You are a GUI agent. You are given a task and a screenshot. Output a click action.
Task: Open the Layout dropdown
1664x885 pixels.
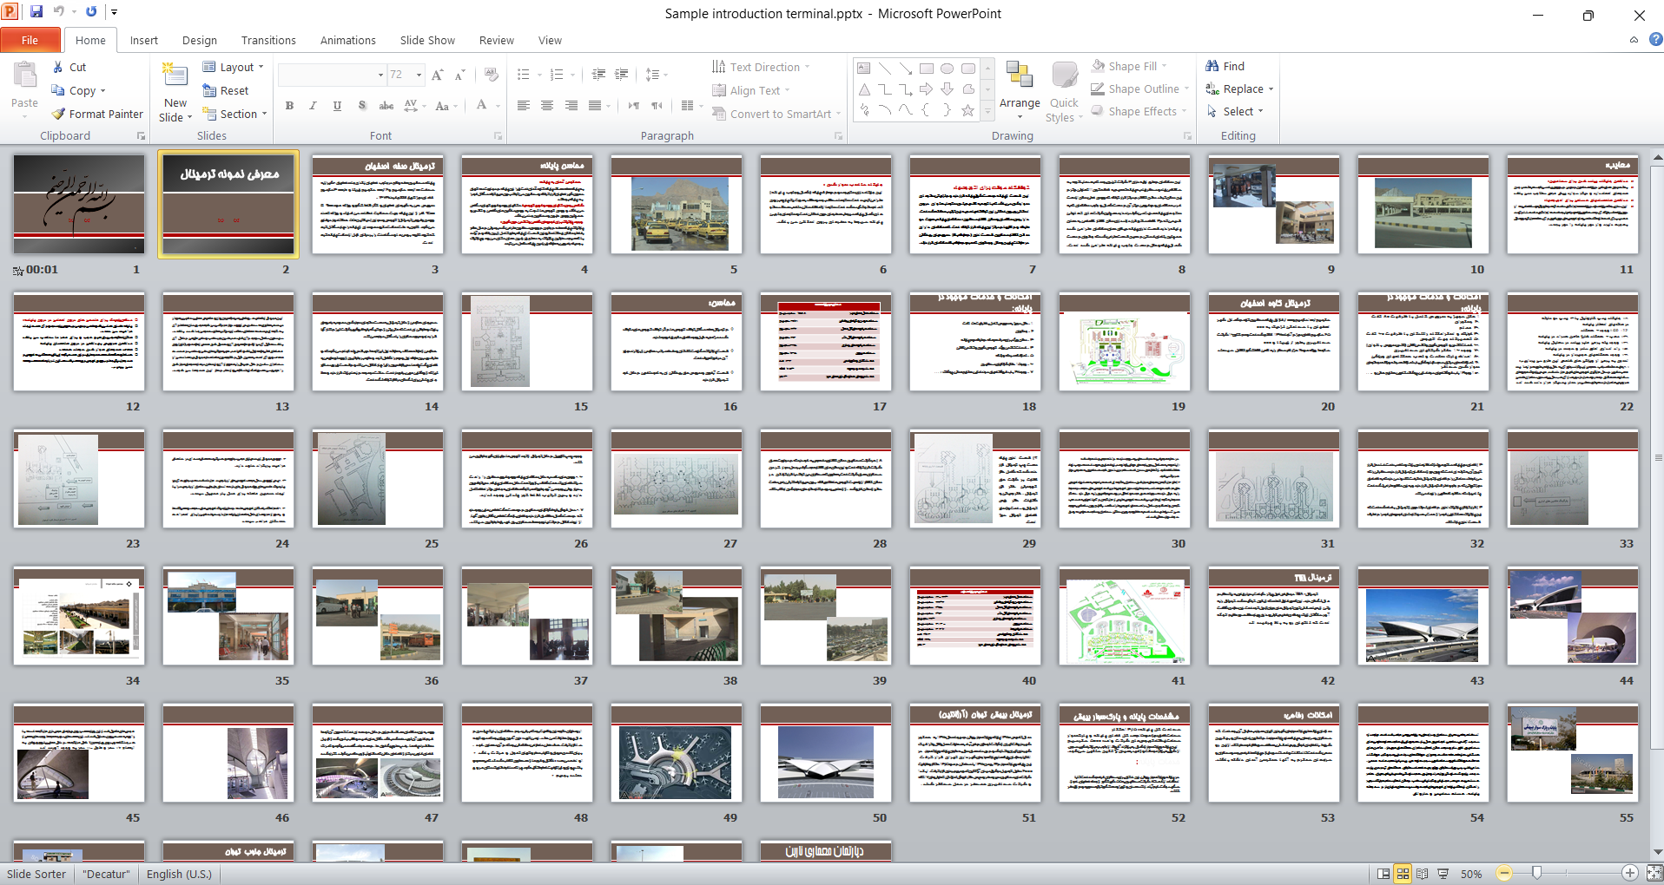234,67
